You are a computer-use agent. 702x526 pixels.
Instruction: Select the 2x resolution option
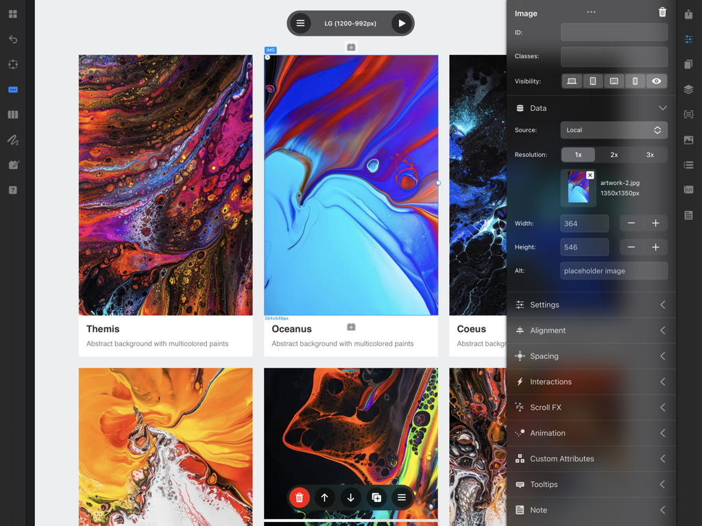614,154
